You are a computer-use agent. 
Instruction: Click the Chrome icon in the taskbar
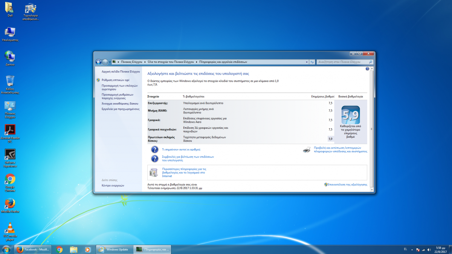coord(59,249)
